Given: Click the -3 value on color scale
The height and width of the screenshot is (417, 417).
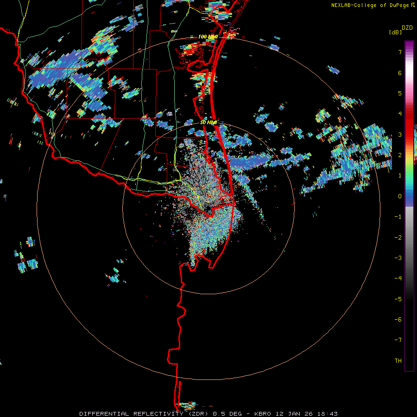Looking at the screenshot, I should [x=398, y=258].
